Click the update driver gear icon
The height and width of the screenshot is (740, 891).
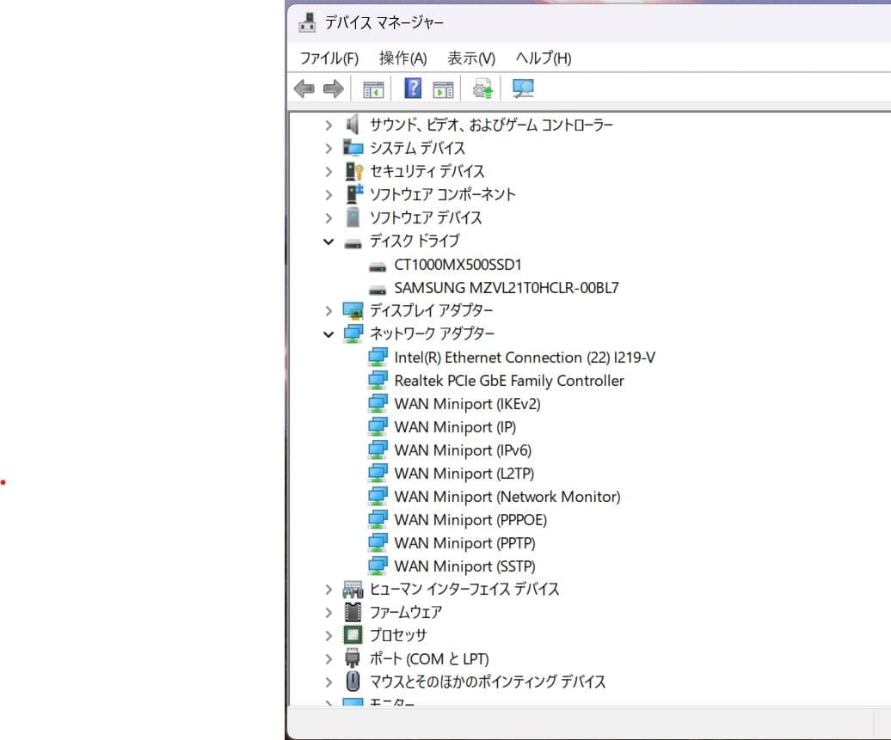[x=482, y=88]
